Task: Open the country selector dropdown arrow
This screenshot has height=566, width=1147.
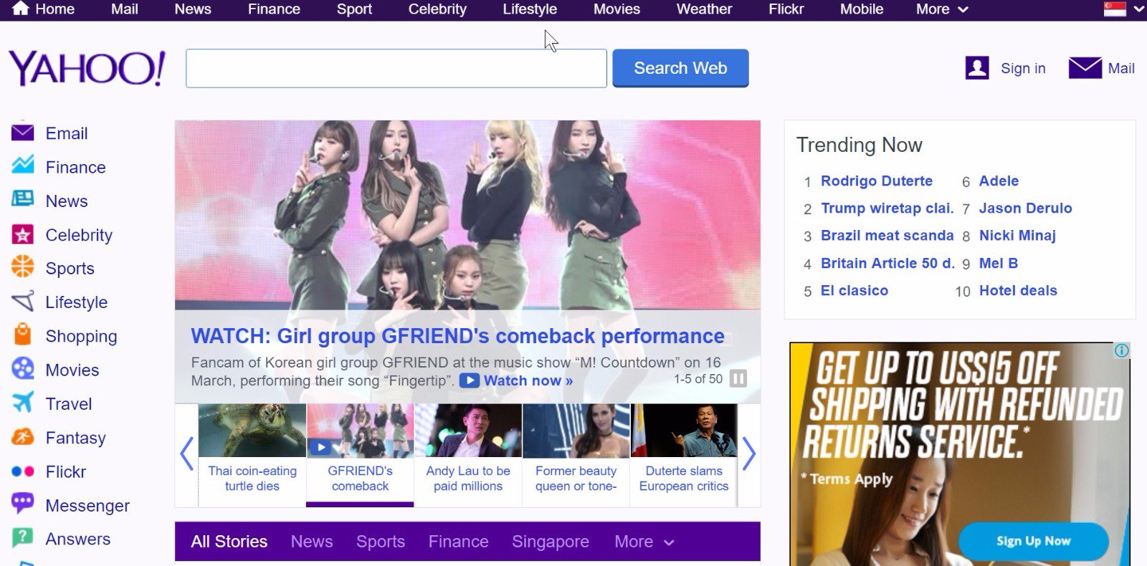Action: [x=1139, y=9]
